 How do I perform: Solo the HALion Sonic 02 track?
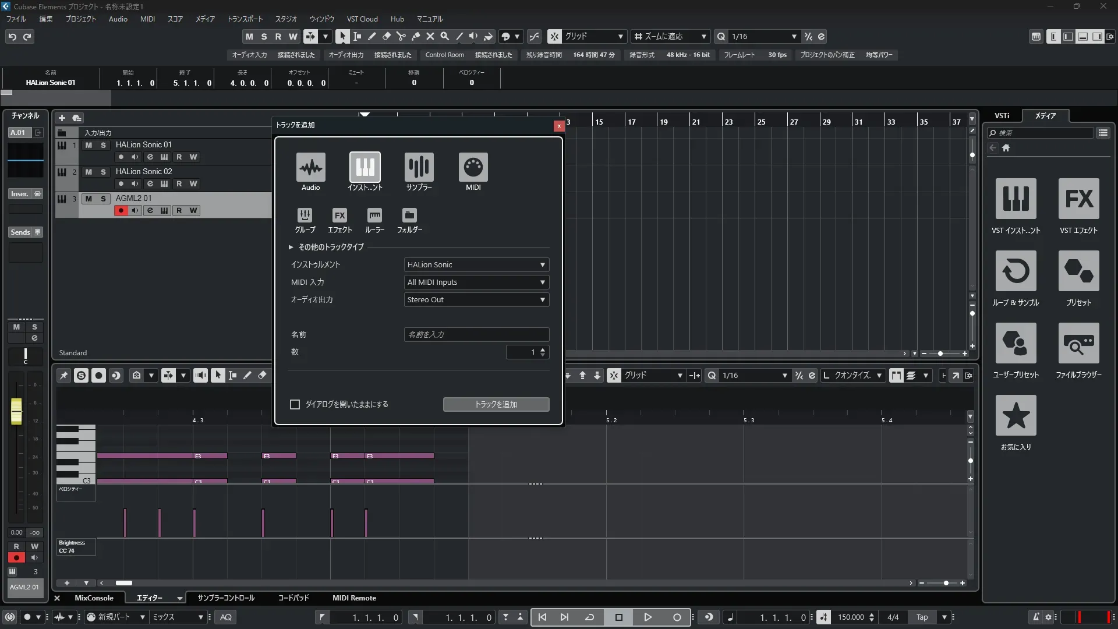click(x=103, y=172)
